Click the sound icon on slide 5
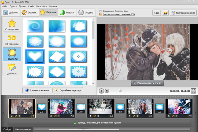 137,116
